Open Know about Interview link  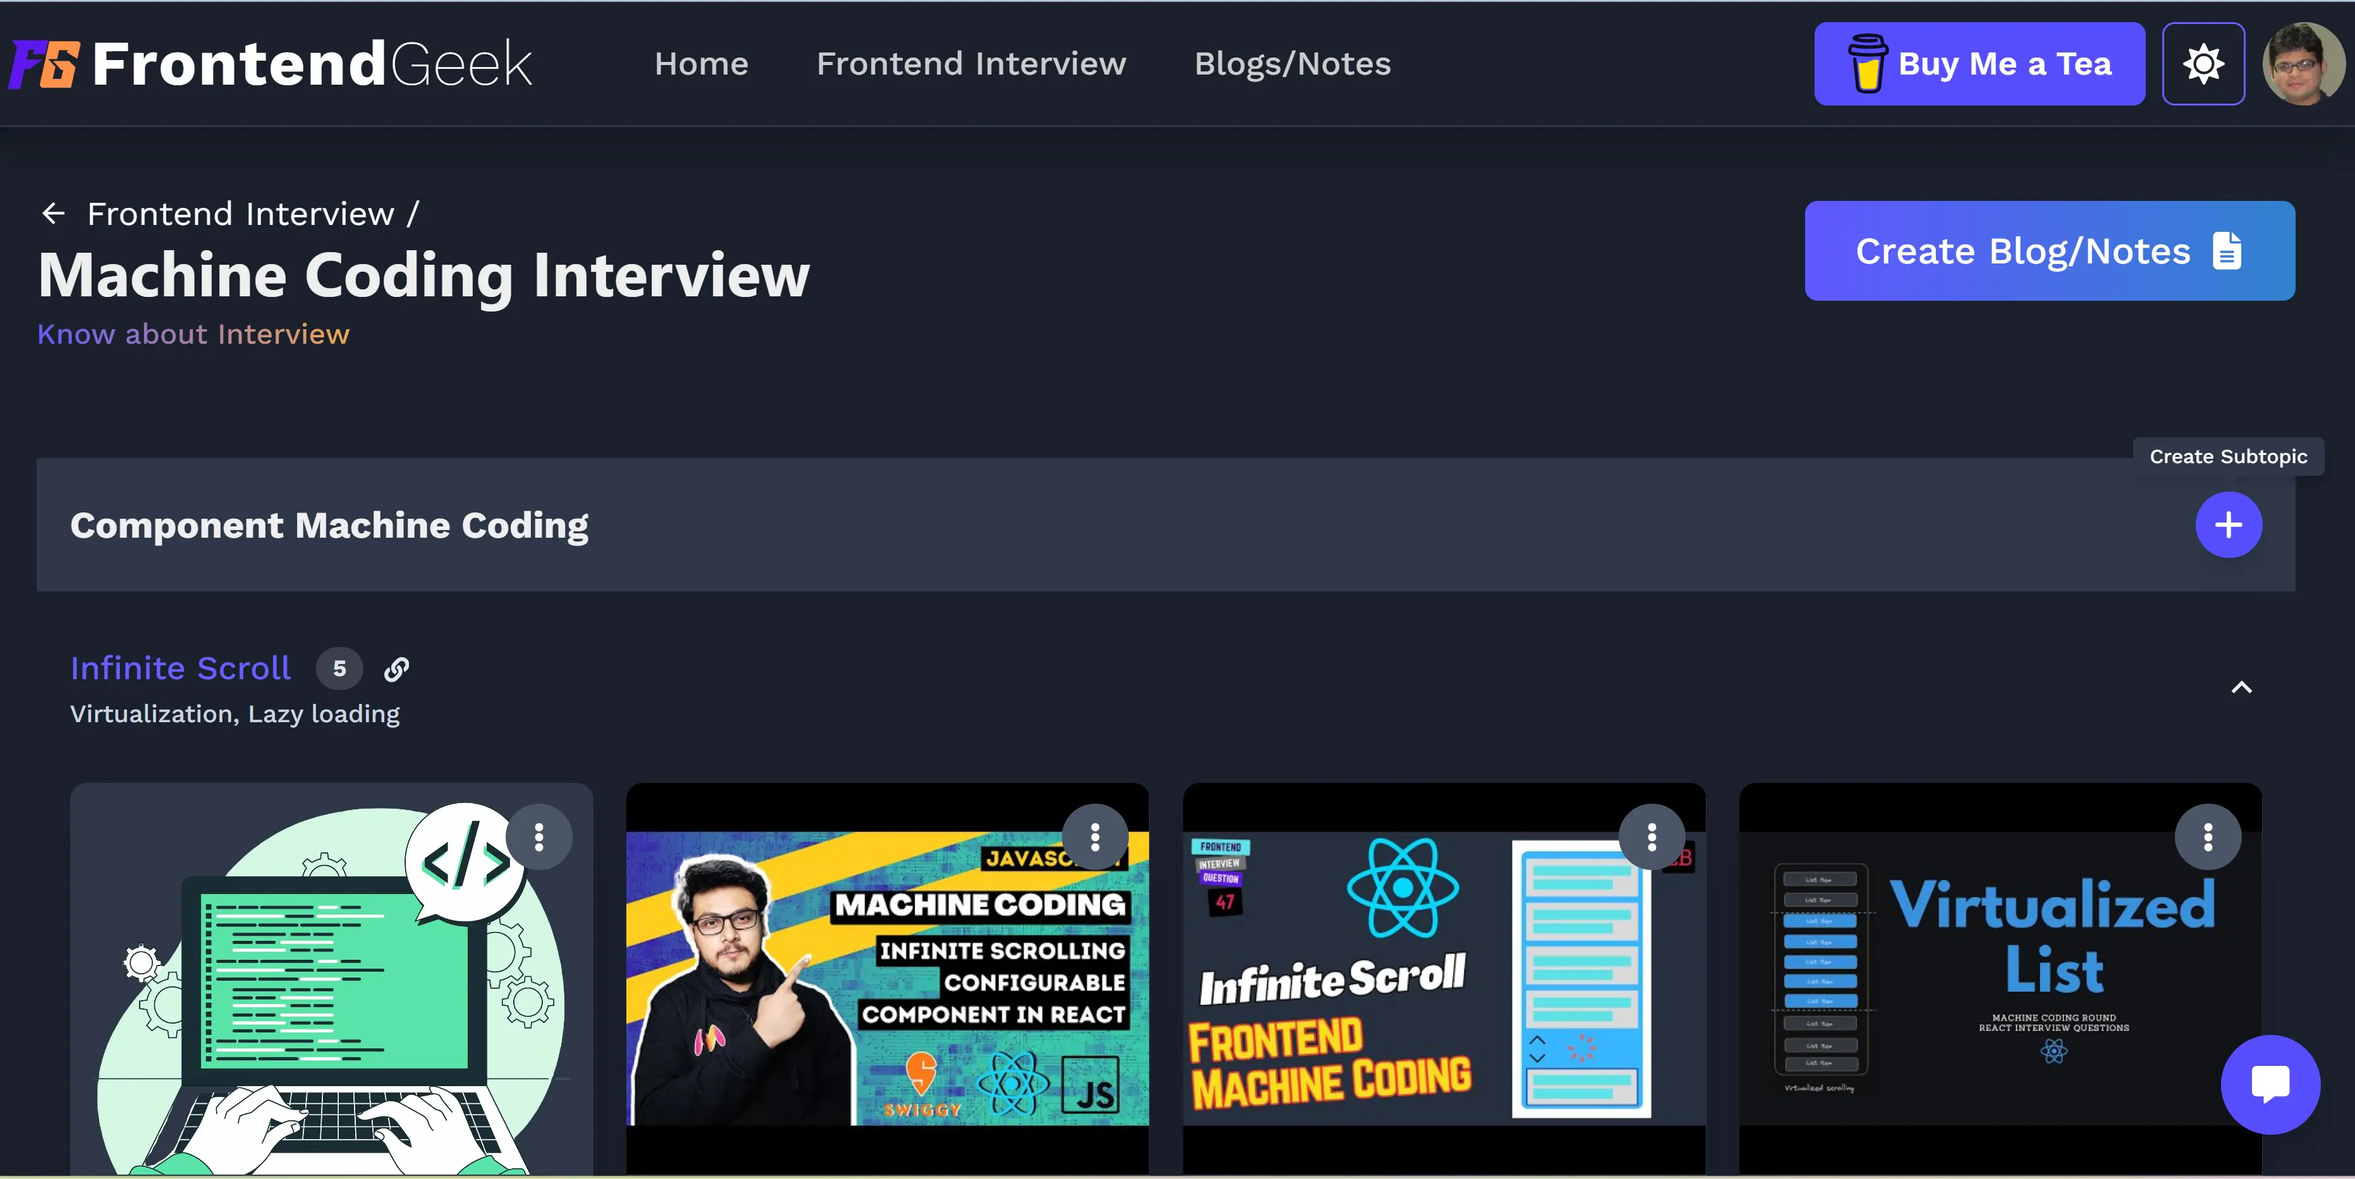pos(193,334)
